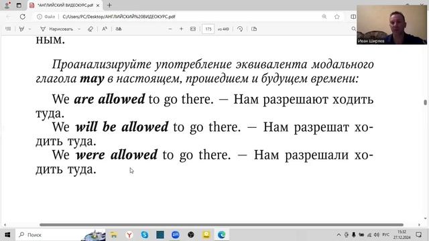
Task: Click the bold words "were allowed"
Action: (117, 155)
